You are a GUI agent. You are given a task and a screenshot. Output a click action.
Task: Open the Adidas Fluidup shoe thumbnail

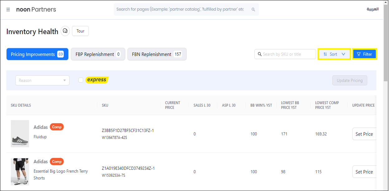click(20, 134)
